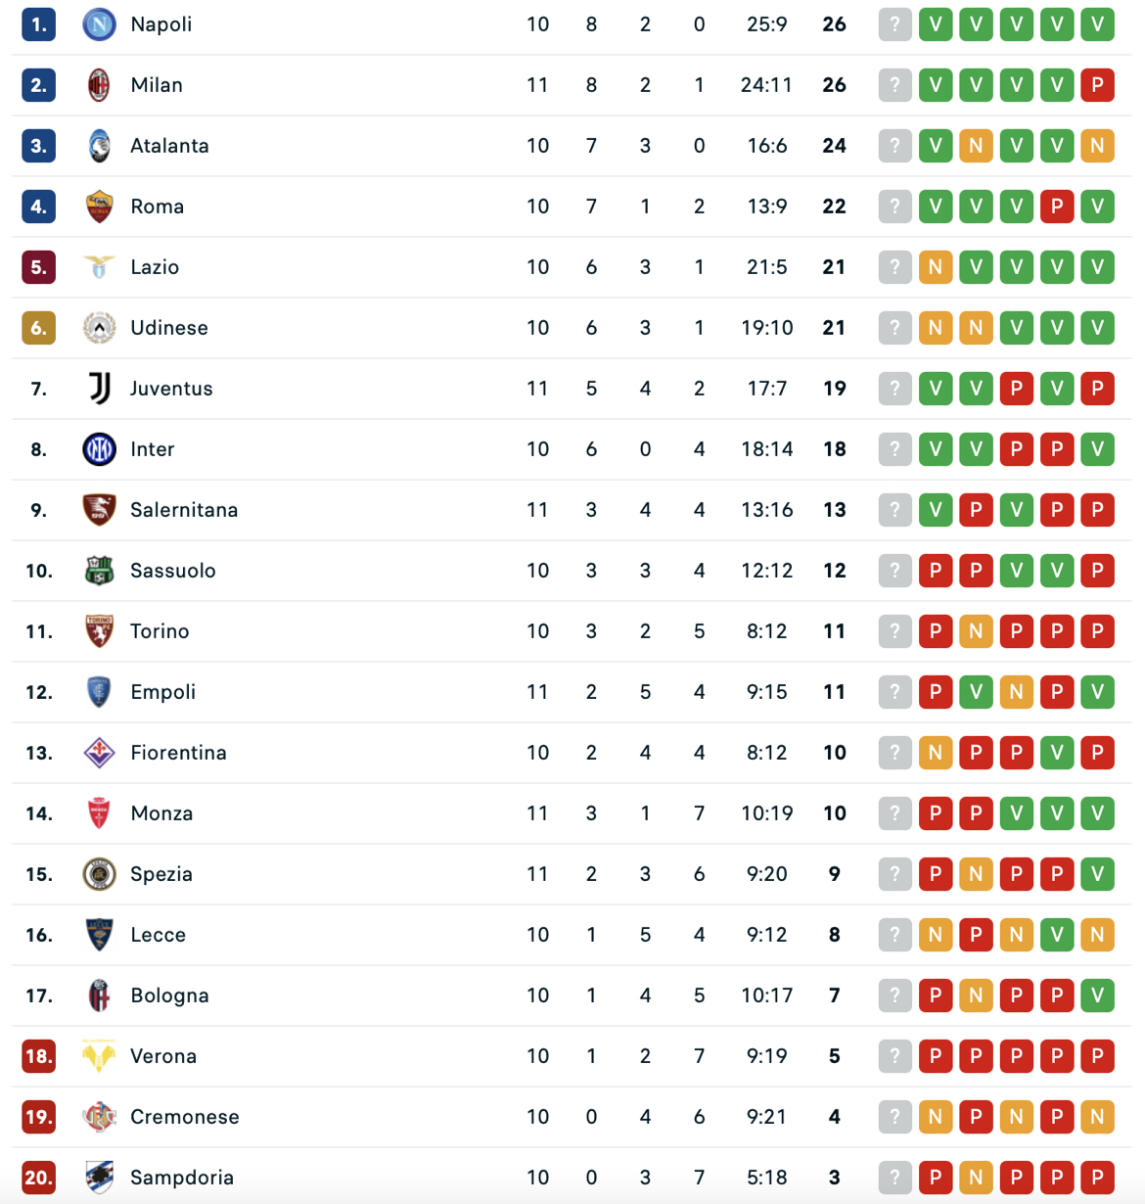The height and width of the screenshot is (1204, 1145).
Task: Click the Verona club crest icon
Action: pyautogui.click(x=99, y=1056)
